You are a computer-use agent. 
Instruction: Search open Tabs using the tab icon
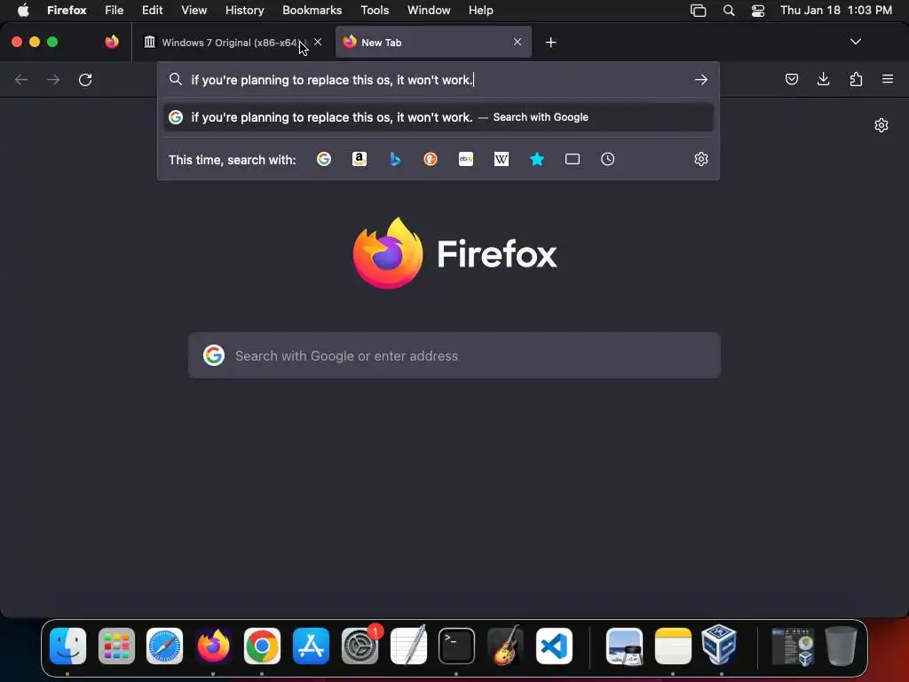pos(573,159)
